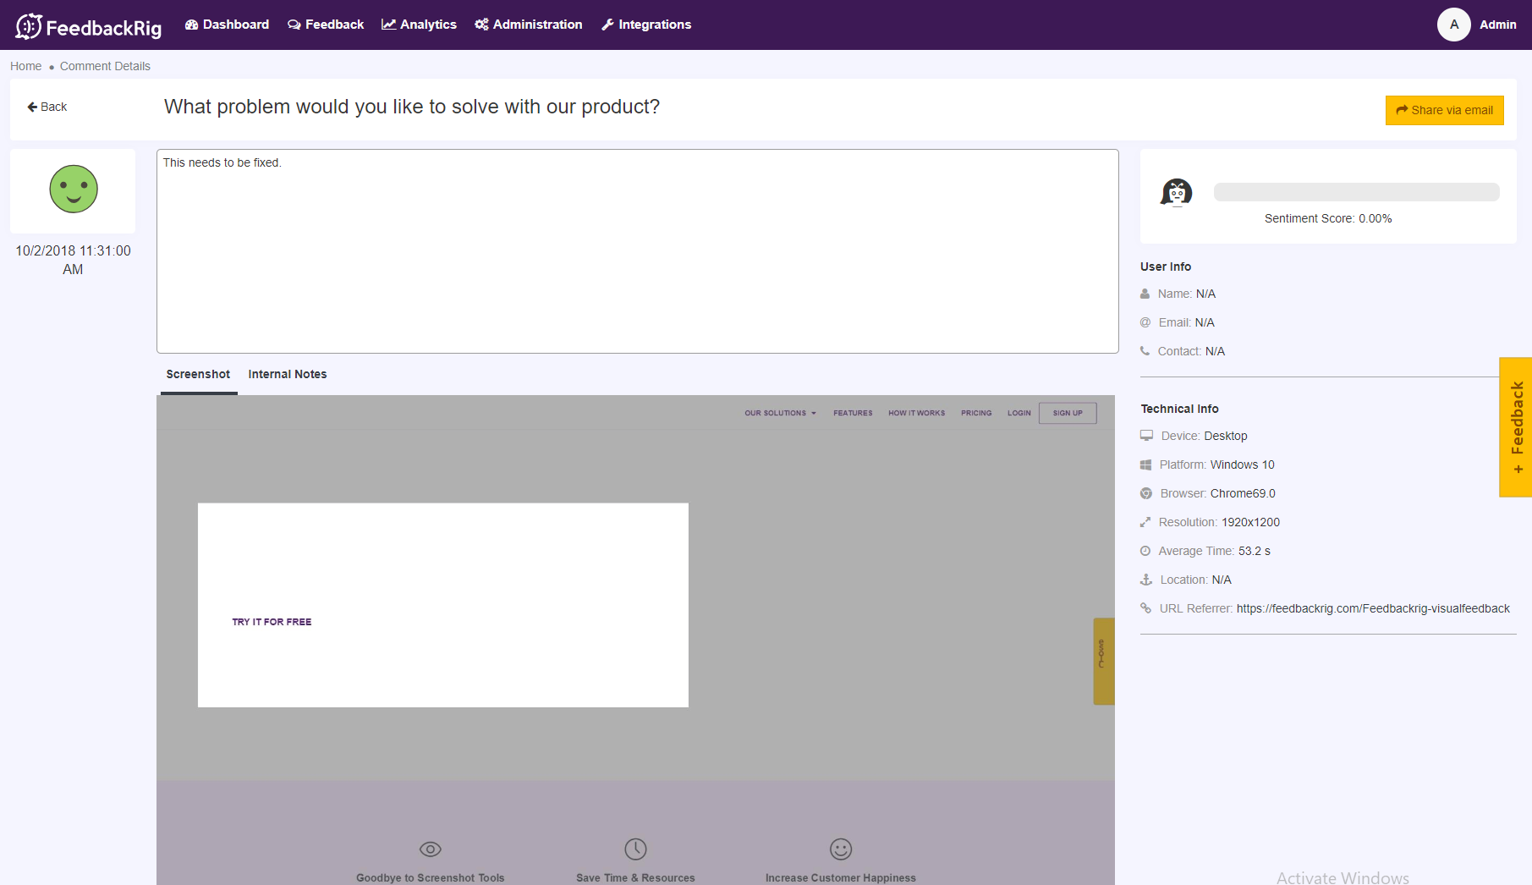Click PRICING in screenshot preview
This screenshot has width=1532, height=885.
tap(976, 413)
